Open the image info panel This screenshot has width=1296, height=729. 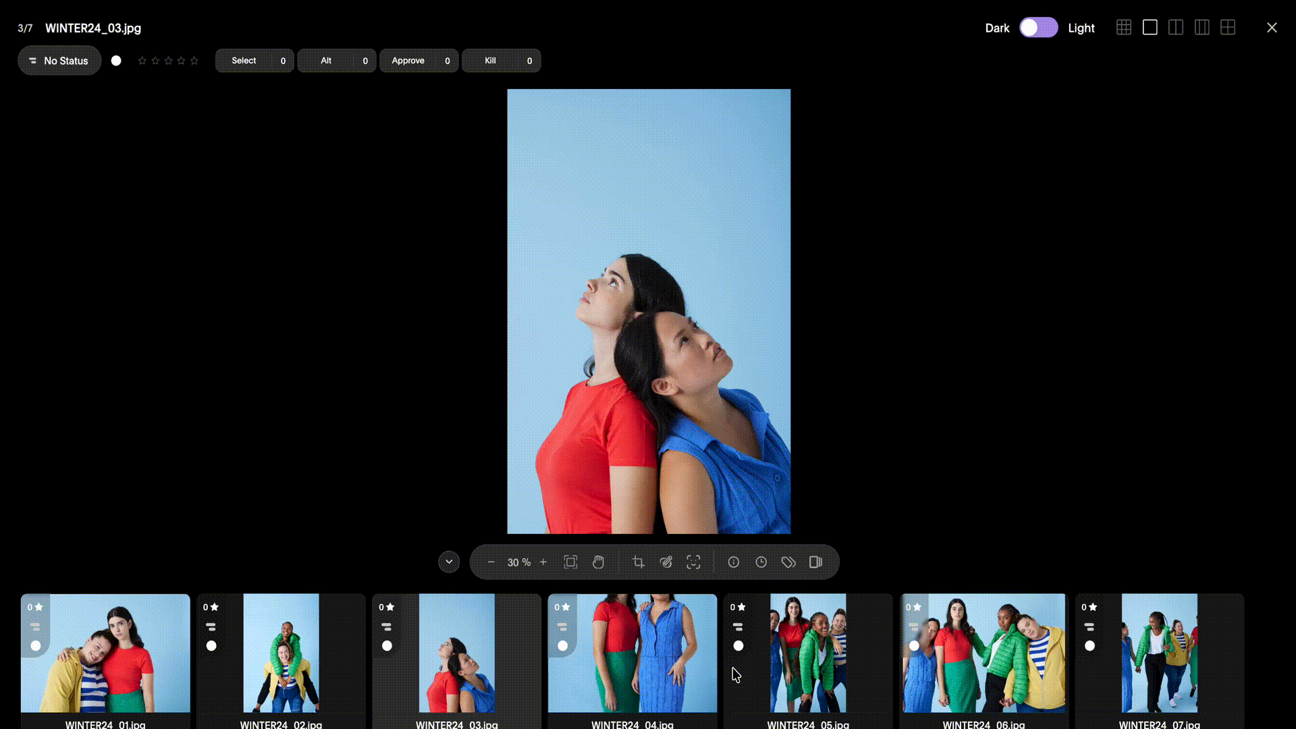pyautogui.click(x=734, y=562)
